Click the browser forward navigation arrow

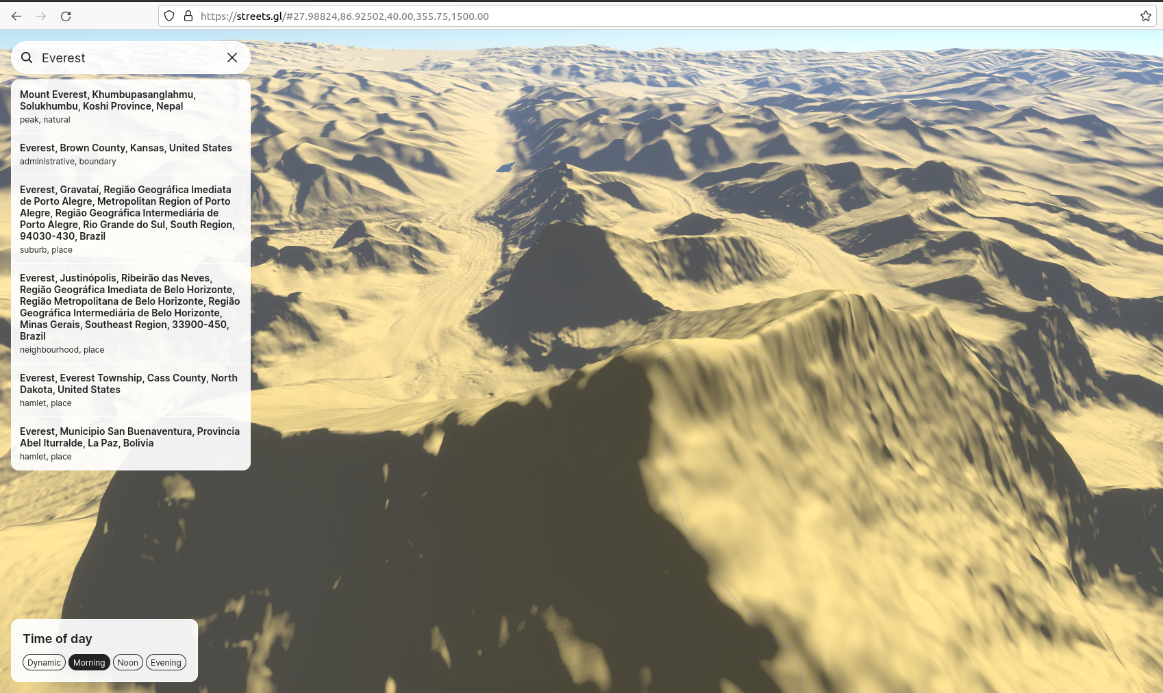click(41, 16)
